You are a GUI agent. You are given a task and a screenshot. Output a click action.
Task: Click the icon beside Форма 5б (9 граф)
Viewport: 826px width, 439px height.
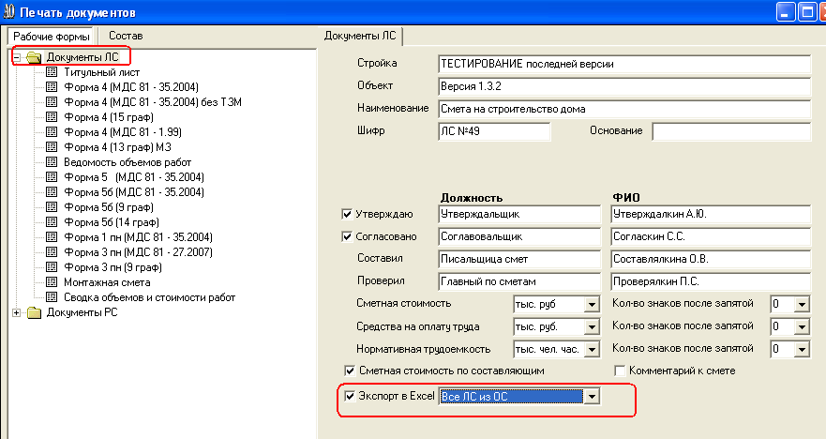[x=52, y=207]
